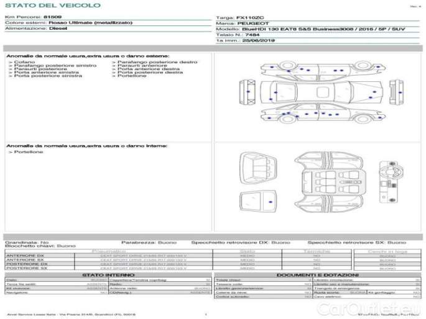Click the external anomalies heading

(88, 56)
